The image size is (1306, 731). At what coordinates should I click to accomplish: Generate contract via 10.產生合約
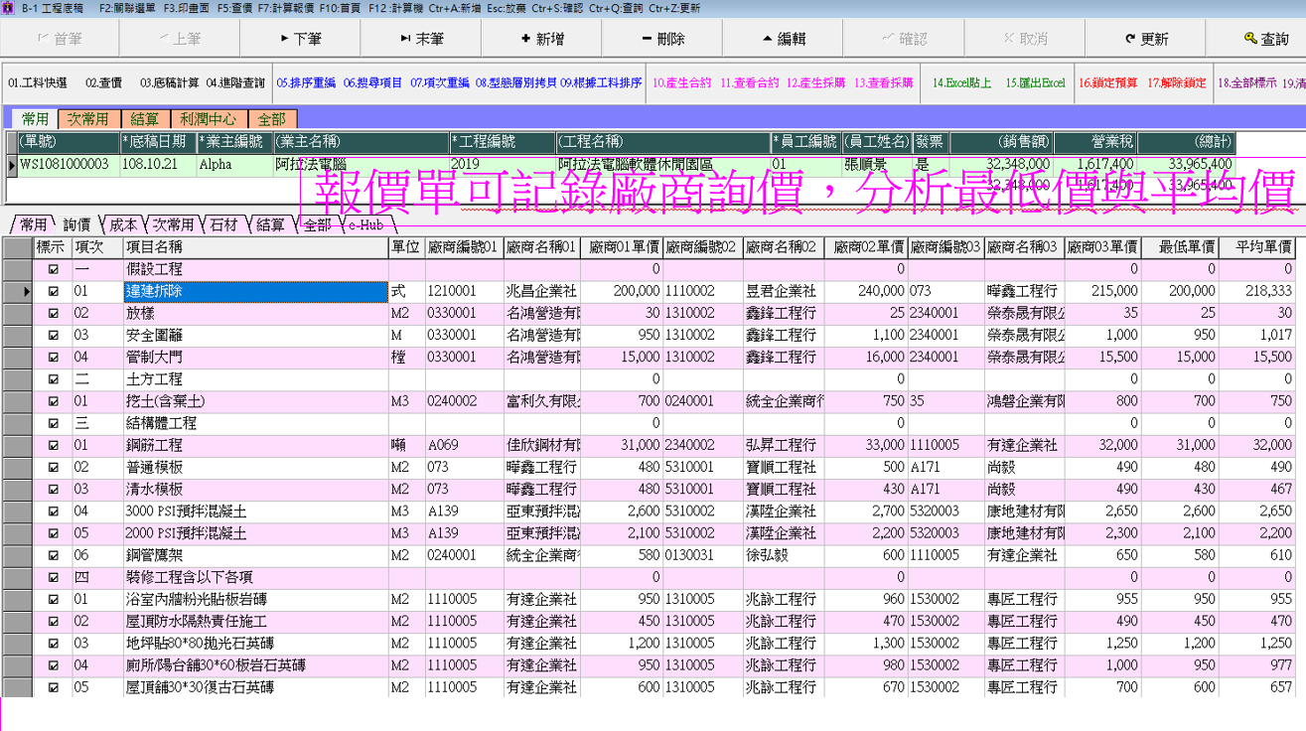[x=681, y=83]
